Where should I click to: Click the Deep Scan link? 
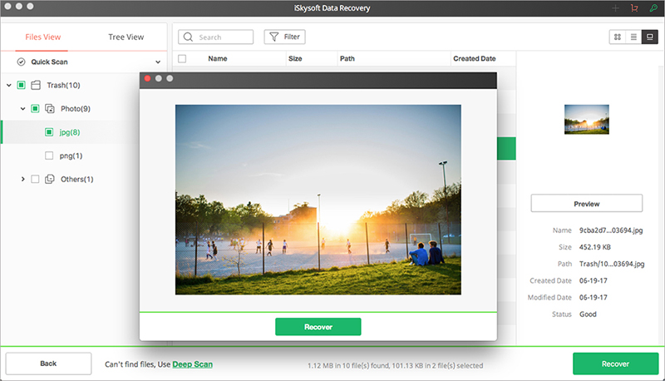pos(191,364)
